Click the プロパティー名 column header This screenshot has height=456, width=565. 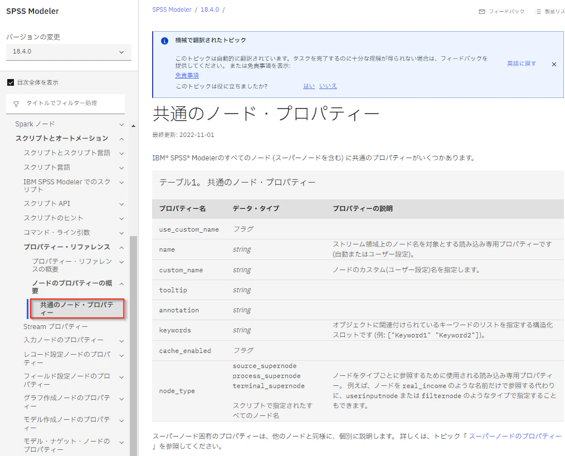[182, 209]
